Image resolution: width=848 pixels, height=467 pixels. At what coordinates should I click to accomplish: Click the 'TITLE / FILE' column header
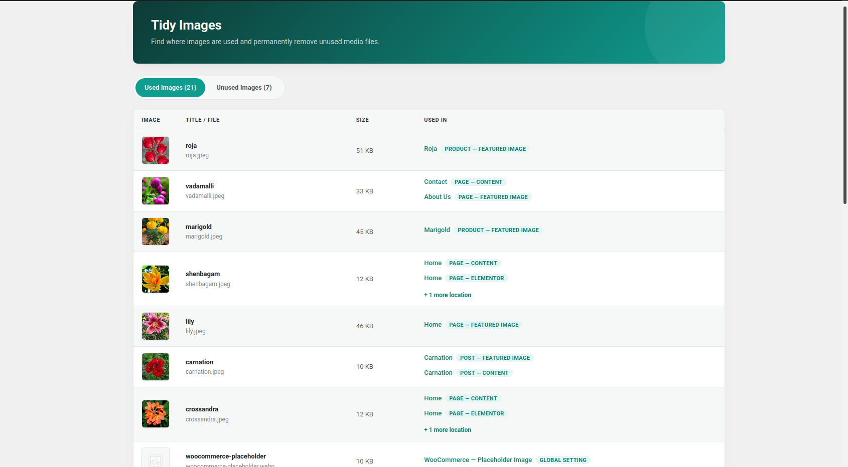coord(203,120)
